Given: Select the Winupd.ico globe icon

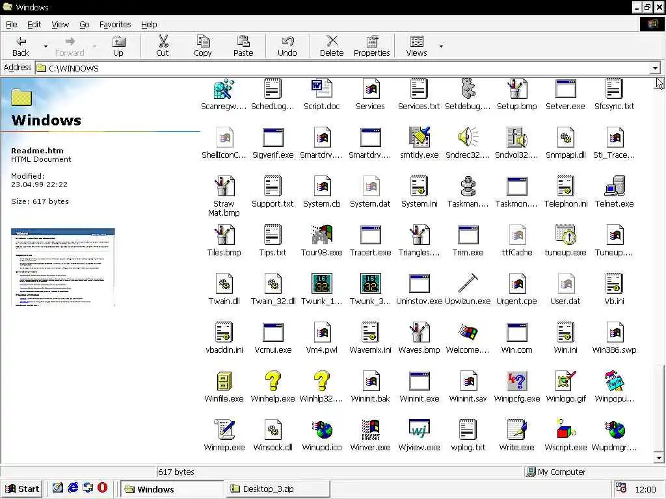Looking at the screenshot, I should 321,430.
